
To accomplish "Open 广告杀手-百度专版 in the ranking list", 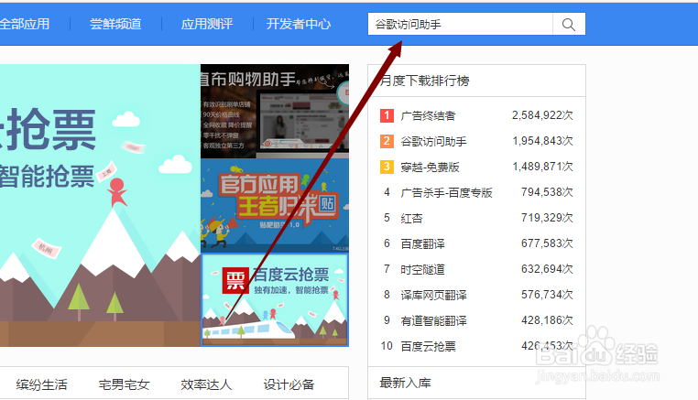I will coord(446,192).
